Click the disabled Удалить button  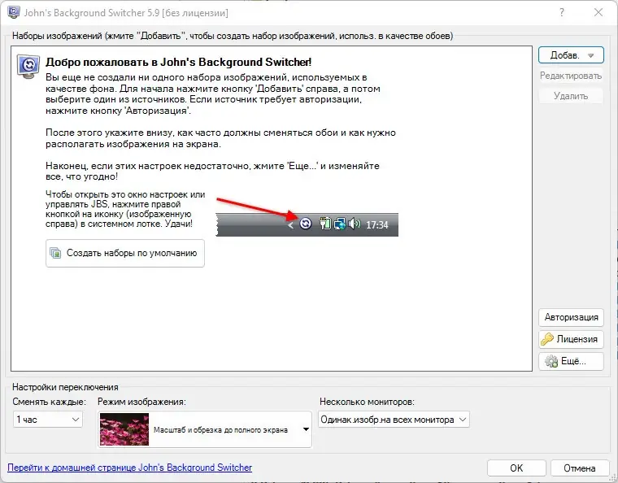tap(571, 96)
